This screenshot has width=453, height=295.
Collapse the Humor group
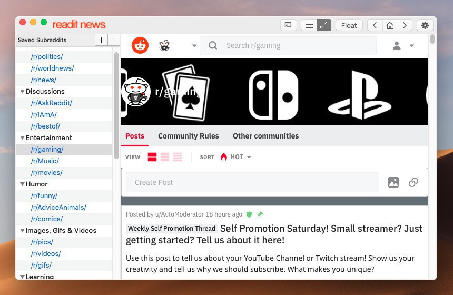coord(22,184)
